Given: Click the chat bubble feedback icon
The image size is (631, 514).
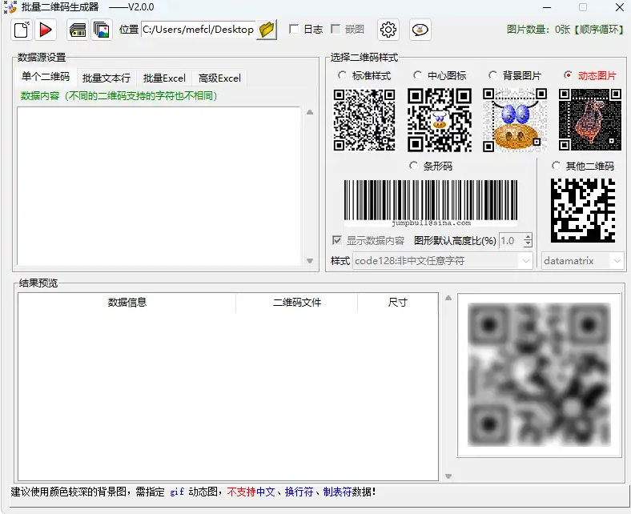Looking at the screenshot, I should (420, 30).
